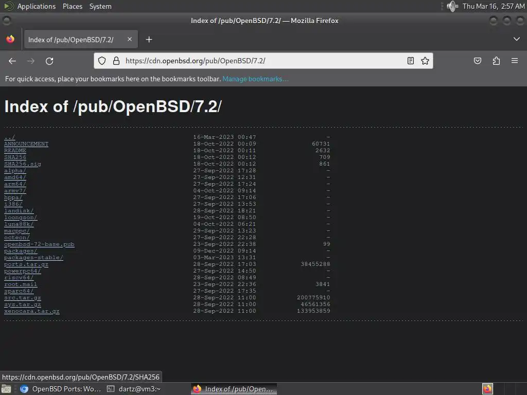View site security lock information
527x395 pixels.
pyautogui.click(x=116, y=61)
